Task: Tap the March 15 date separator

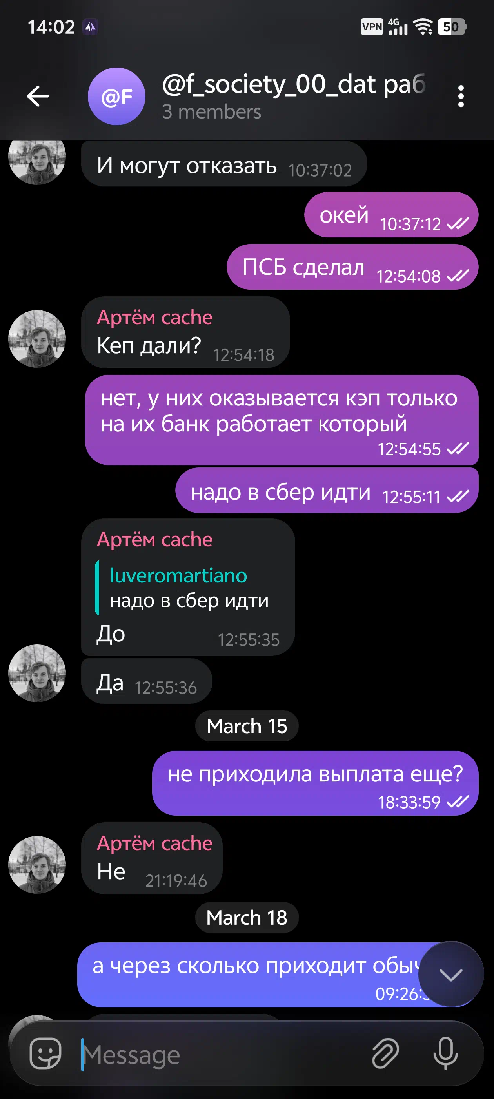Action: pos(247,726)
